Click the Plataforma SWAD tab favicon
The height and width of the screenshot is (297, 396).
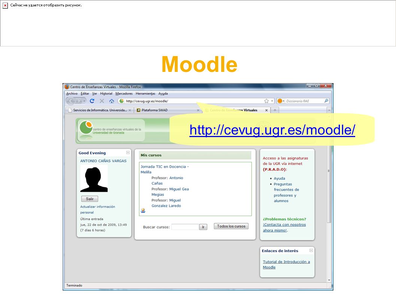[x=138, y=110]
